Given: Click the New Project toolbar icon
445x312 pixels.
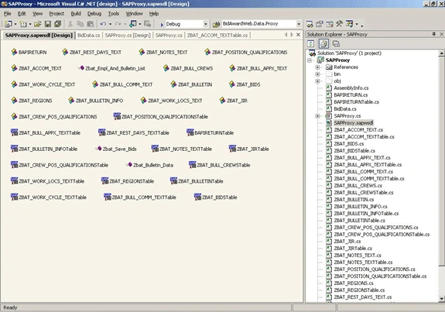Looking at the screenshot, I should point(9,24).
